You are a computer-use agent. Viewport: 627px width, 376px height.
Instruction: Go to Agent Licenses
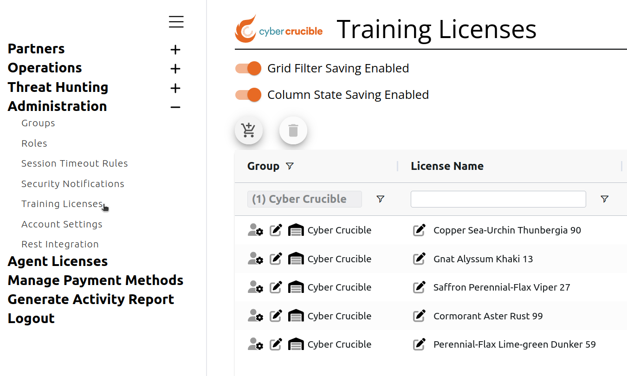[x=58, y=261]
